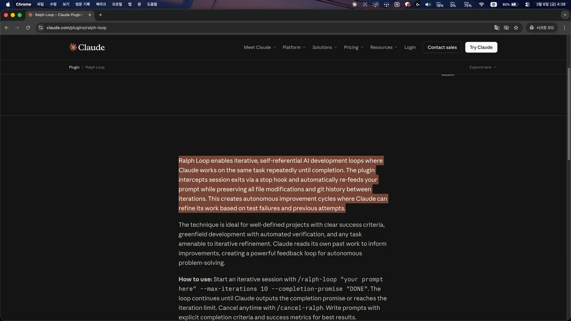Close the Ralph Loop tab
This screenshot has width=571, height=321.
(x=89, y=15)
